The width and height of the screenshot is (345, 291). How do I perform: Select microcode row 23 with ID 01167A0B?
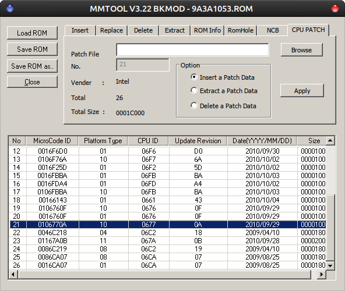click(167, 241)
